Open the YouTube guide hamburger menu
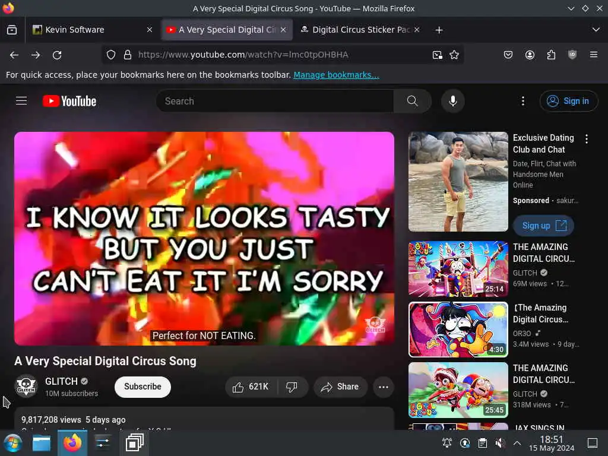The width and height of the screenshot is (608, 456). pos(21,101)
